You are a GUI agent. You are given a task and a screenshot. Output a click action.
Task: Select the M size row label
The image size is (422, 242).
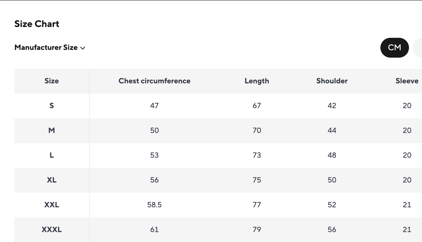click(x=52, y=130)
